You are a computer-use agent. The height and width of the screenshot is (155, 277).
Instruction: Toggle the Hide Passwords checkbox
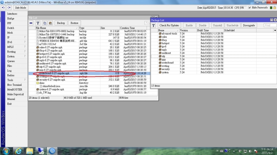(249, 8)
